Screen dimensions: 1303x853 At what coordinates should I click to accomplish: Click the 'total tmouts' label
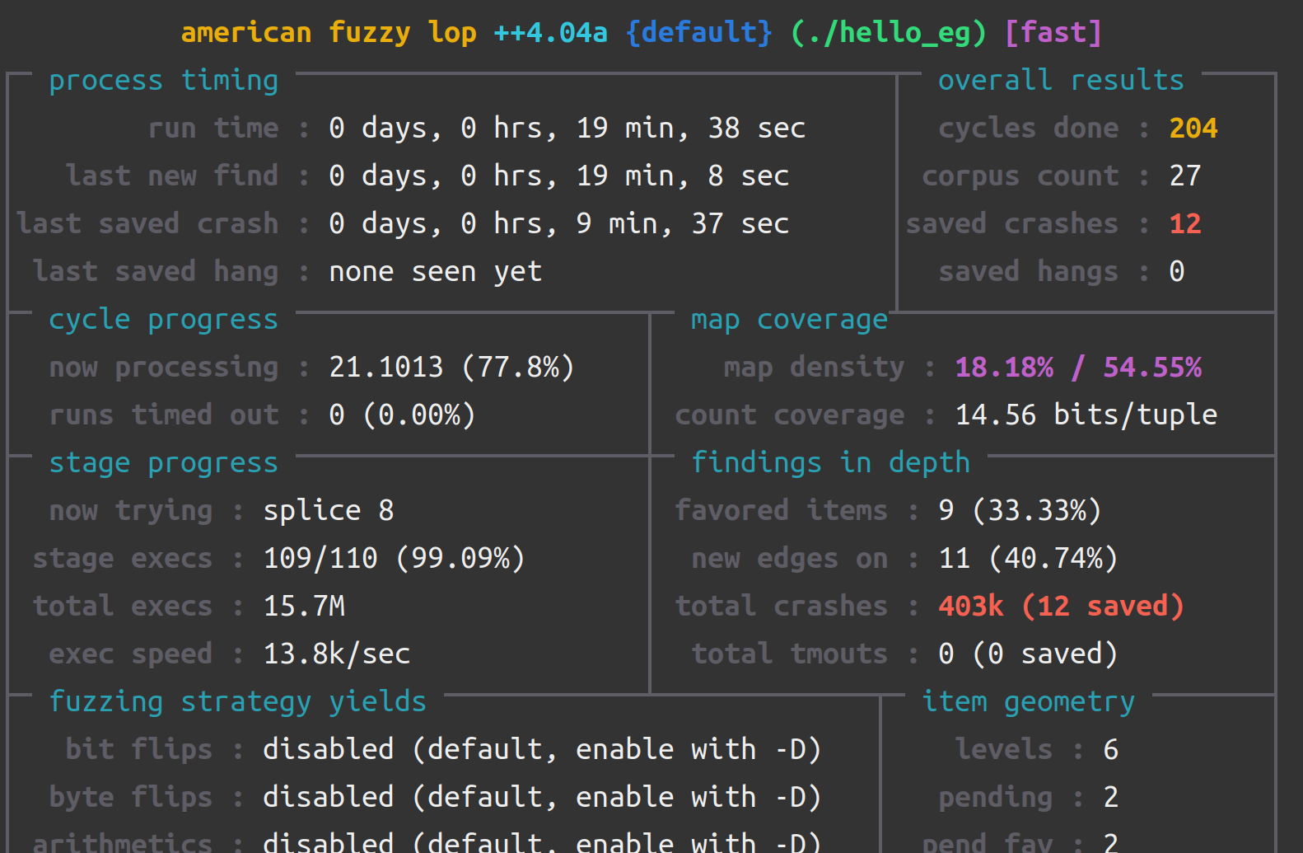point(790,654)
